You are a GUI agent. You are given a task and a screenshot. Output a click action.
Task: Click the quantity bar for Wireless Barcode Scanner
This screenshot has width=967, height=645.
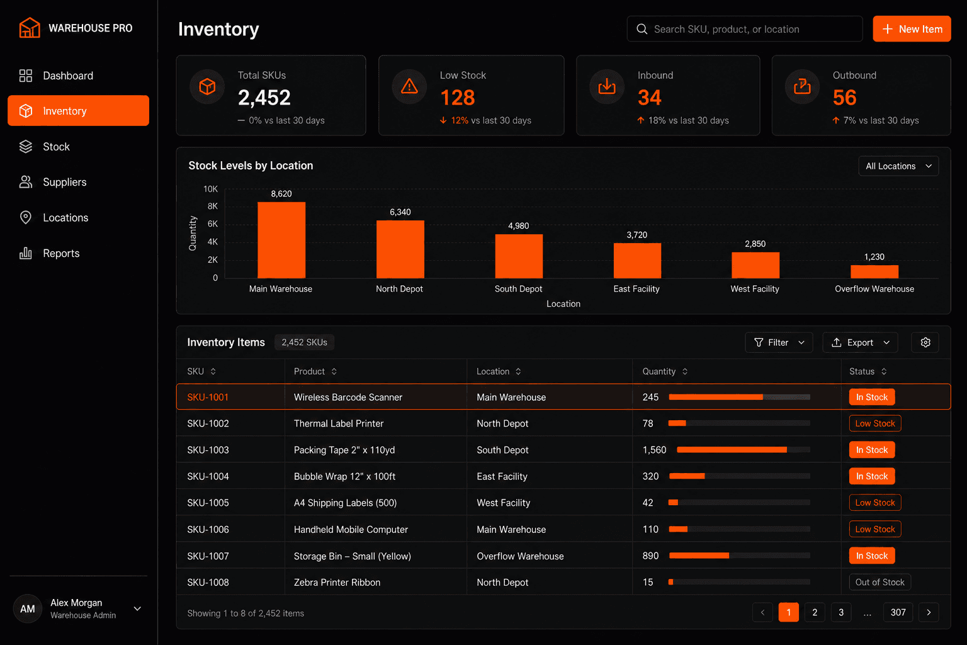point(739,397)
